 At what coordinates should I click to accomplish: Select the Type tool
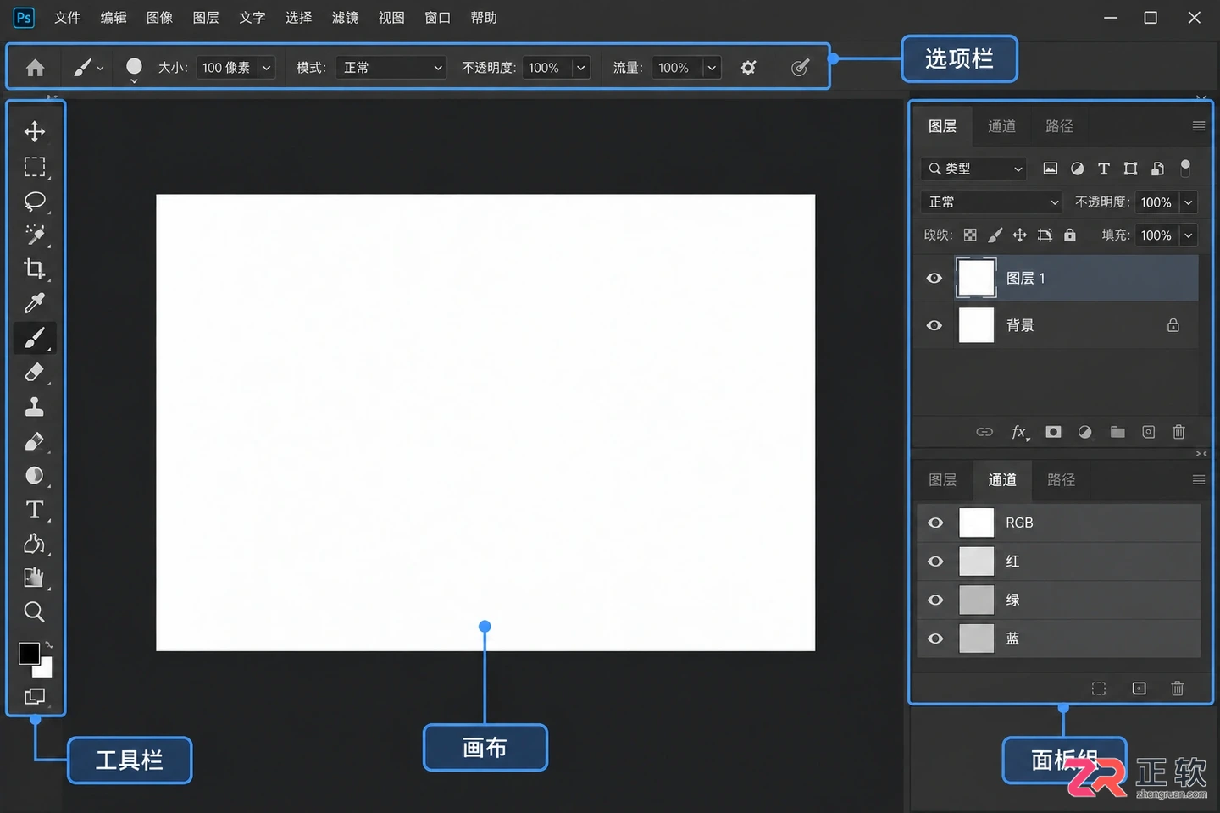35,509
